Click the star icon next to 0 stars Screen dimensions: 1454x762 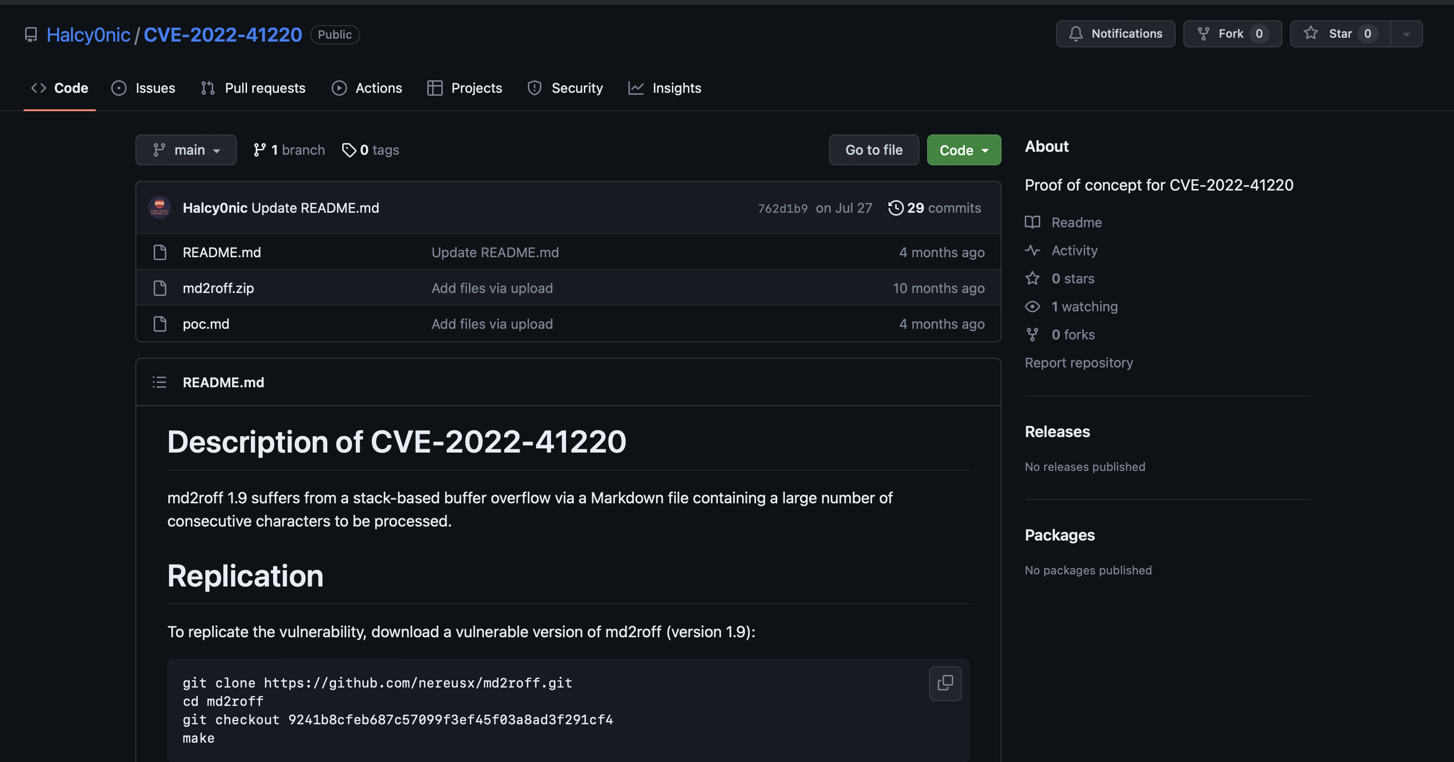(x=1032, y=278)
